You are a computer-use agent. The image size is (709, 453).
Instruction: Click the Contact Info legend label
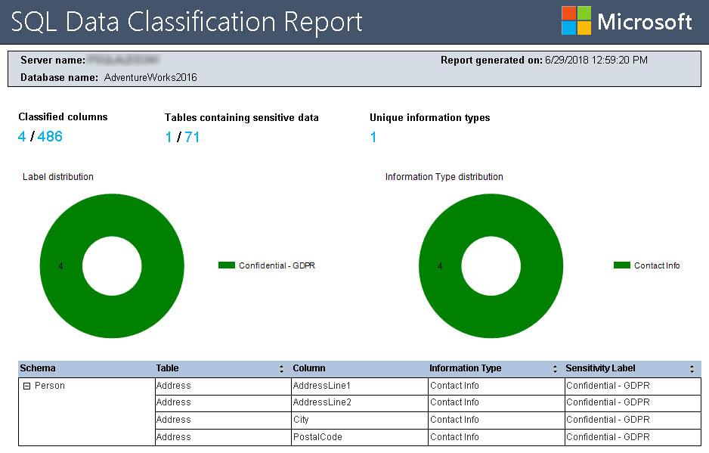657,265
